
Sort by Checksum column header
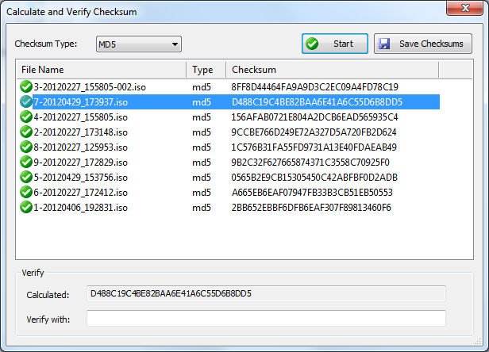pos(333,70)
